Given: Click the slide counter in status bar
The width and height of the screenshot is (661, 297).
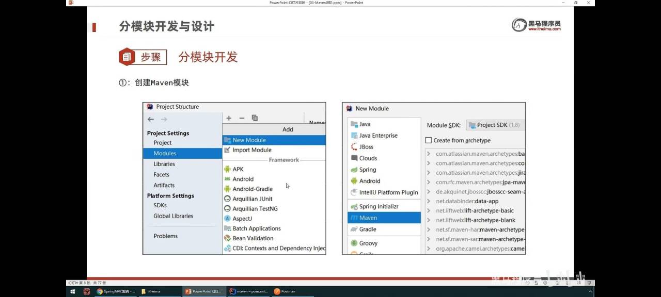Looking at the screenshot, I should click(87, 283).
